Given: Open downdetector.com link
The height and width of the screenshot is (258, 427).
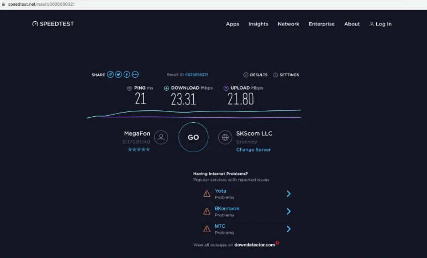Looking at the screenshot, I should 255,245.
